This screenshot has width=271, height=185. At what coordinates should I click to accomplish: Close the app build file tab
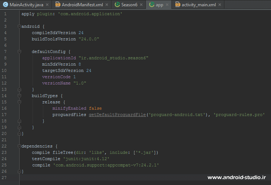pyautogui.click(x=167, y=5)
